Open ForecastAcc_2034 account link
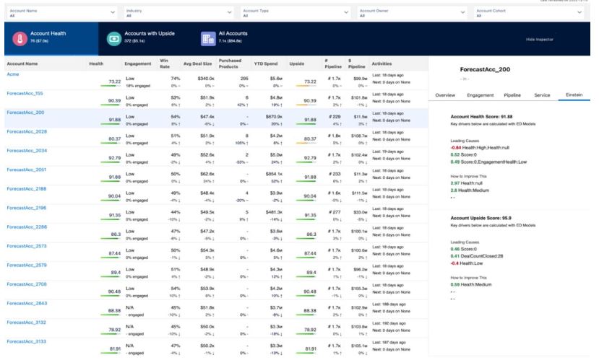Viewport: 599px width, 360px height. click(25, 150)
